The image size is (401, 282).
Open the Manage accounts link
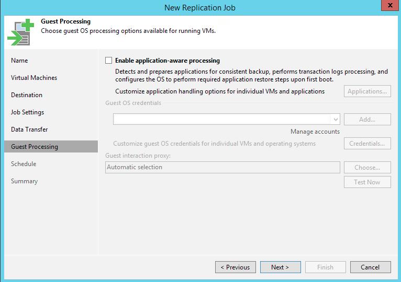click(x=315, y=132)
